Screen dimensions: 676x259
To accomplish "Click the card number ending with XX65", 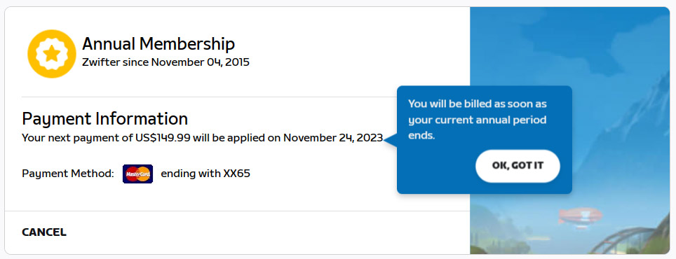I will pyautogui.click(x=205, y=174).
